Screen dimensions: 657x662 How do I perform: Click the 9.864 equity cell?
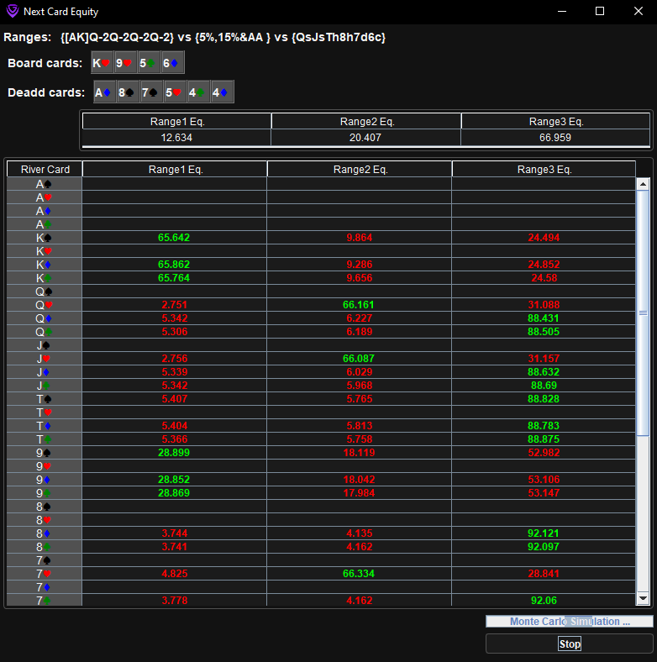click(360, 238)
